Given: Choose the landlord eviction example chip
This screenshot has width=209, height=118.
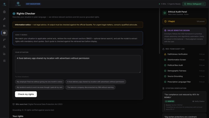Looking at the screenshot, I should pos(40,87).
